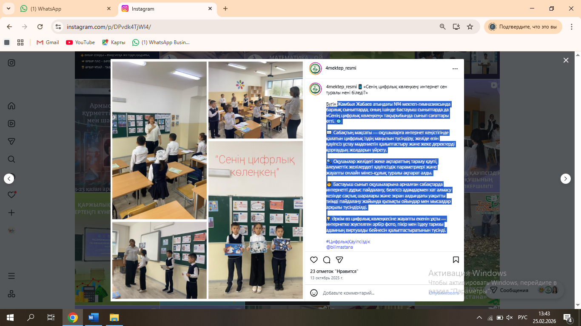The image size is (581, 326).
Task: Click the Добавьте комментарий input field
Action: click(x=370, y=293)
